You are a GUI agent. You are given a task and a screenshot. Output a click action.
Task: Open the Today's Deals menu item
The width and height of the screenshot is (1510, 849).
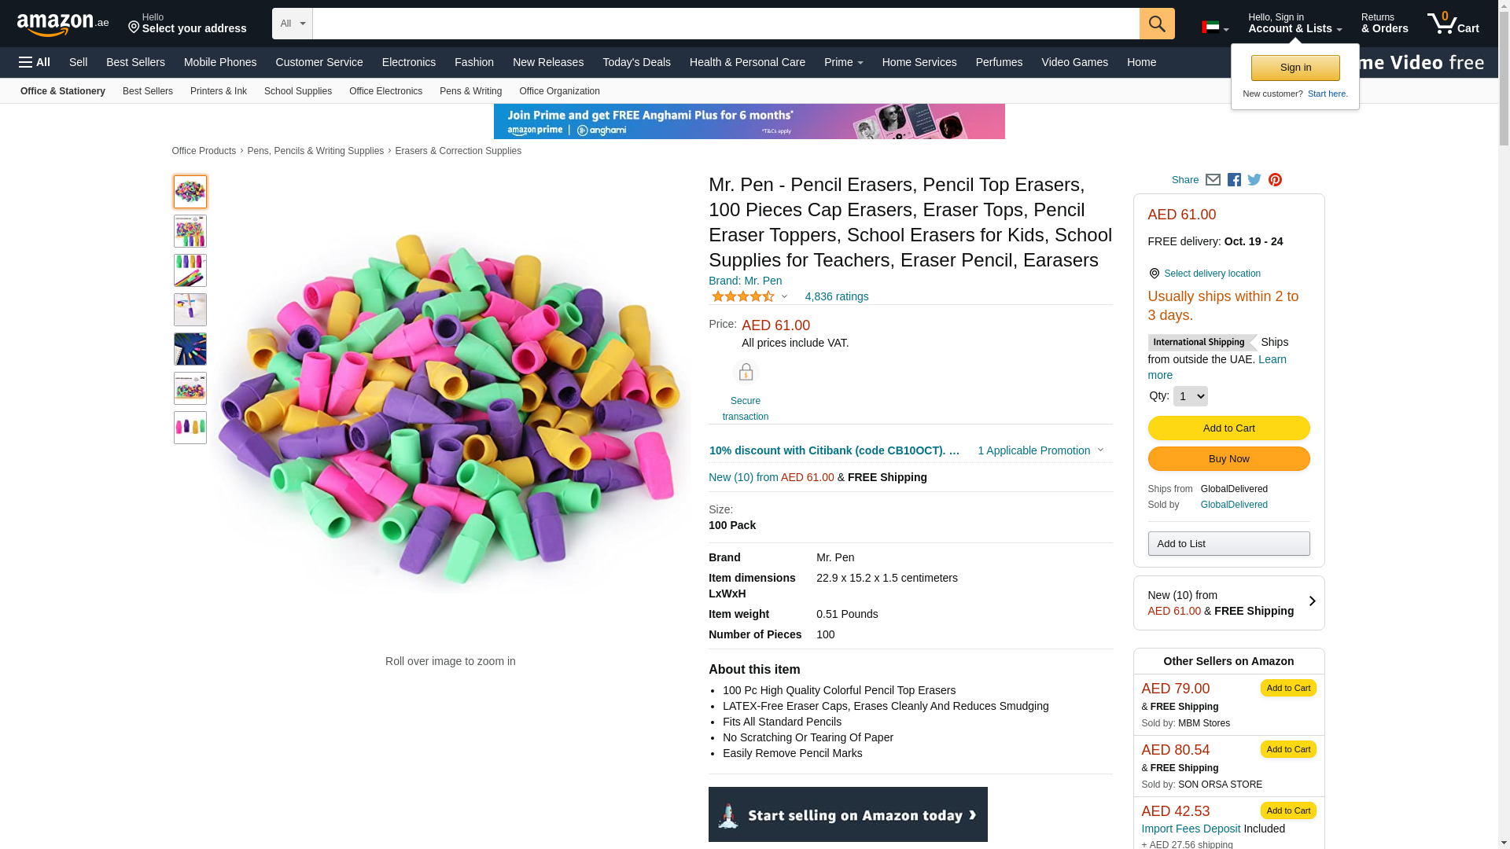(636, 62)
